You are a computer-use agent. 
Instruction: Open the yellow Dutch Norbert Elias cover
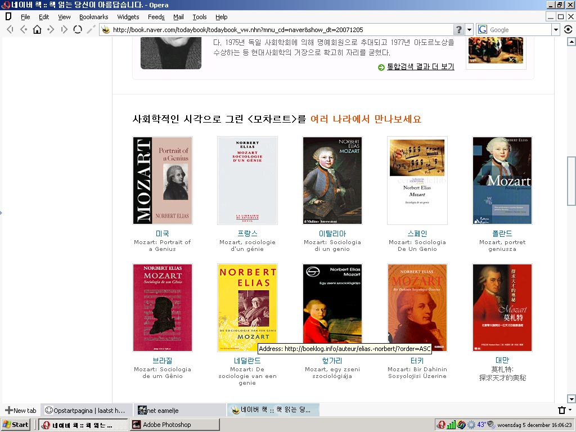(247, 308)
